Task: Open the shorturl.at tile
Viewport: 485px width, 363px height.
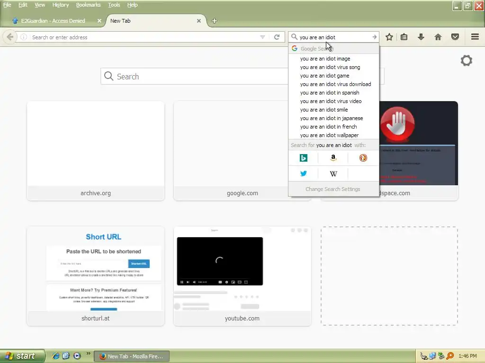Action: [x=96, y=276]
